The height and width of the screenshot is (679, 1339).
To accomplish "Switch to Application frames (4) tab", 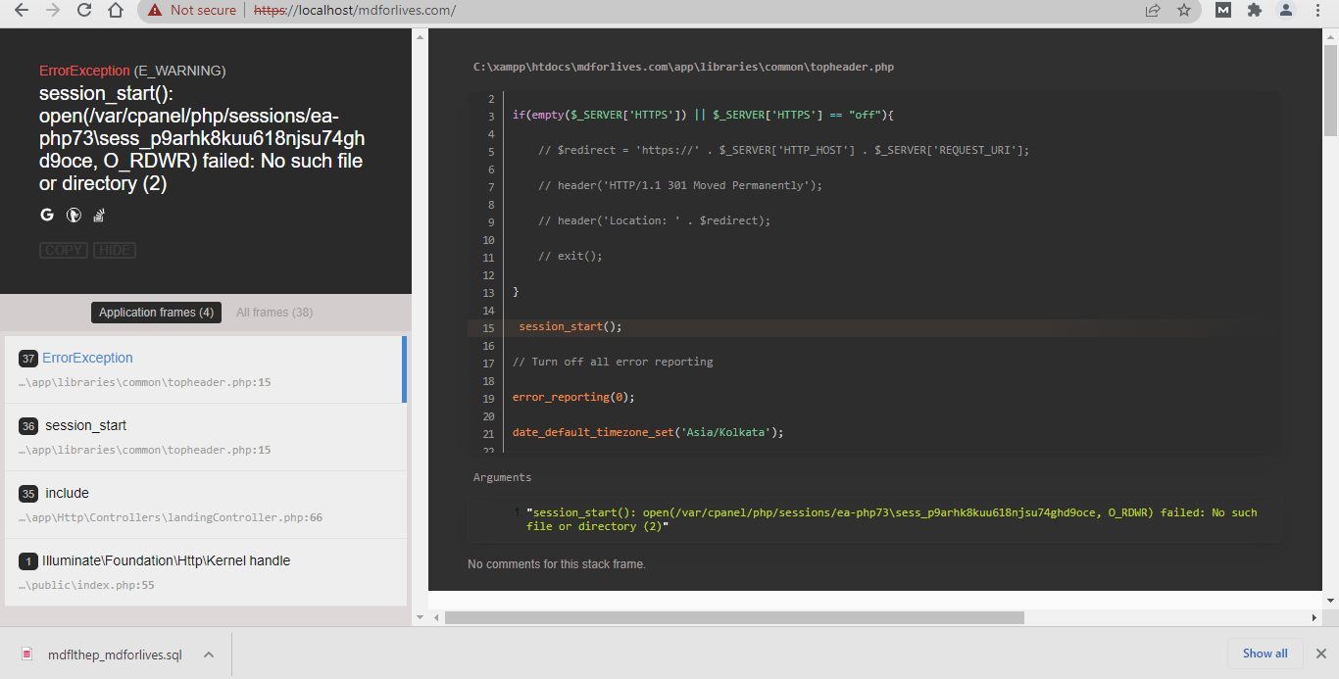I will click(157, 313).
